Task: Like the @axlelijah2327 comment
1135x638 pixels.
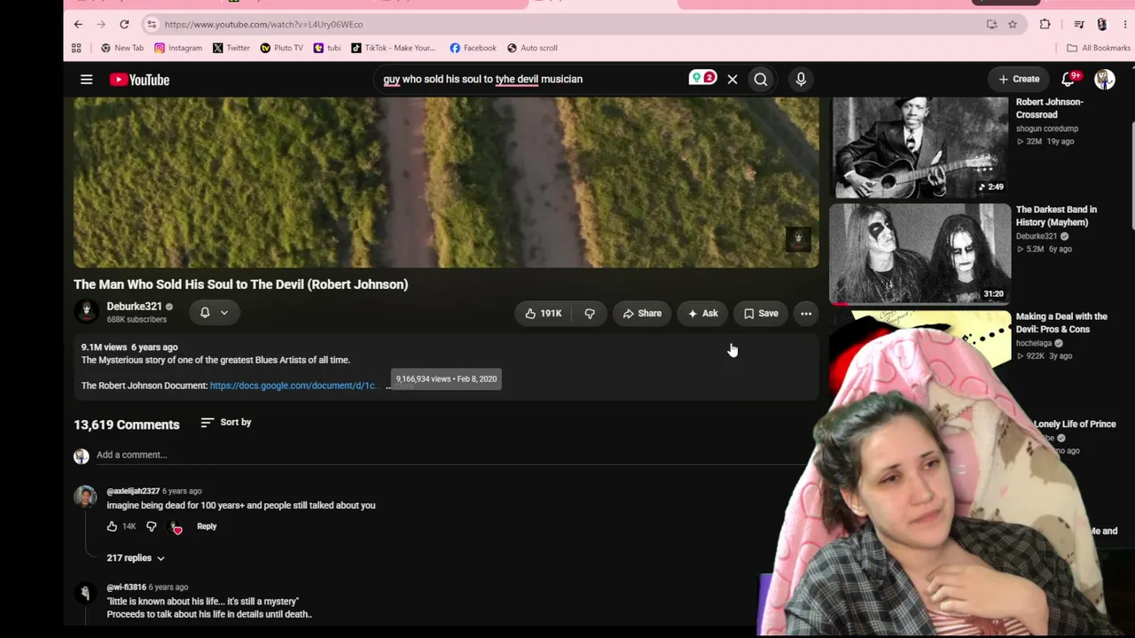Action: [112, 526]
